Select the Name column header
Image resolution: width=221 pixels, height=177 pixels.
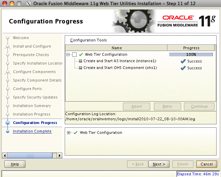[116, 48]
